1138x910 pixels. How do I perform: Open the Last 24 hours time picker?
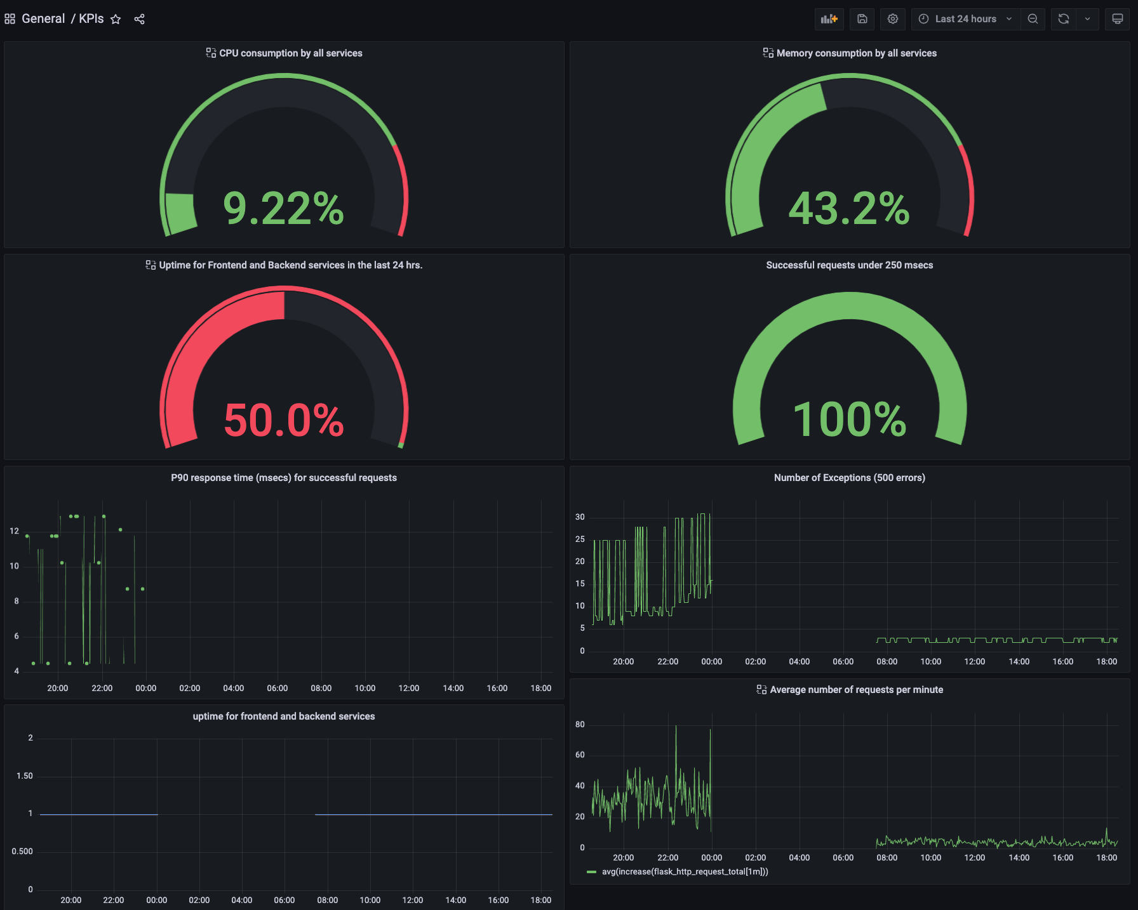point(965,19)
